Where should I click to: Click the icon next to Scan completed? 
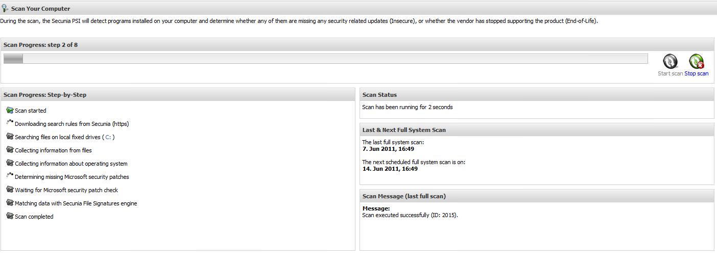tap(10, 216)
